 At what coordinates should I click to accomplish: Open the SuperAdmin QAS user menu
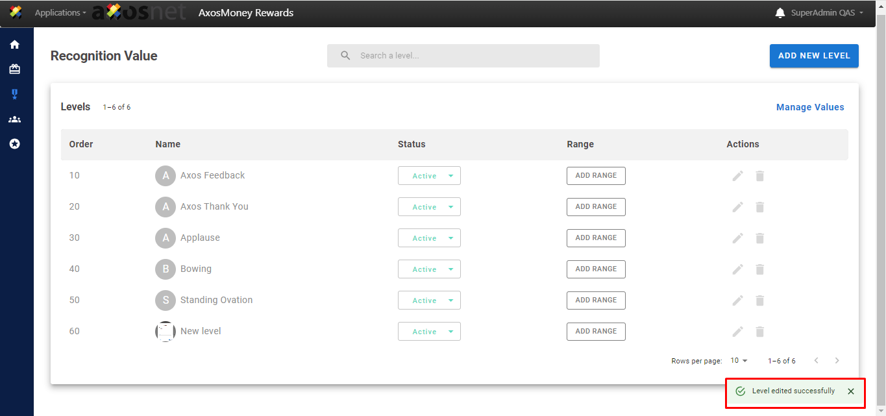pos(826,13)
